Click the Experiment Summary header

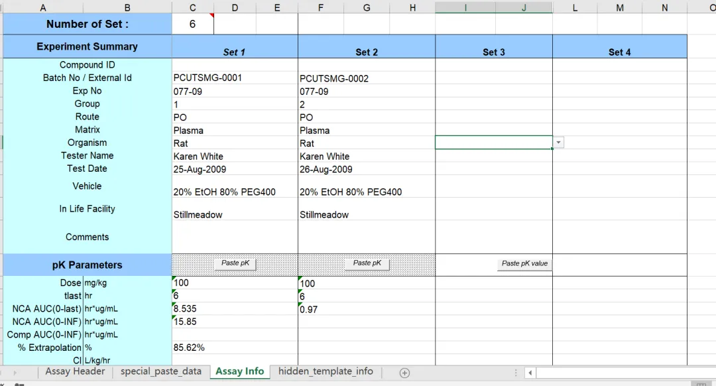[x=88, y=46]
